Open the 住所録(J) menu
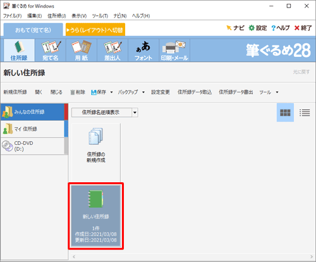316x262 pixels. (57, 16)
